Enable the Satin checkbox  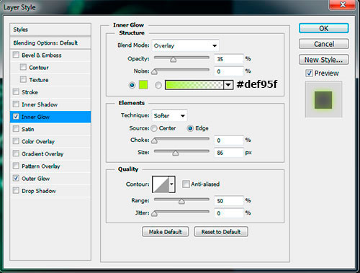click(x=16, y=129)
